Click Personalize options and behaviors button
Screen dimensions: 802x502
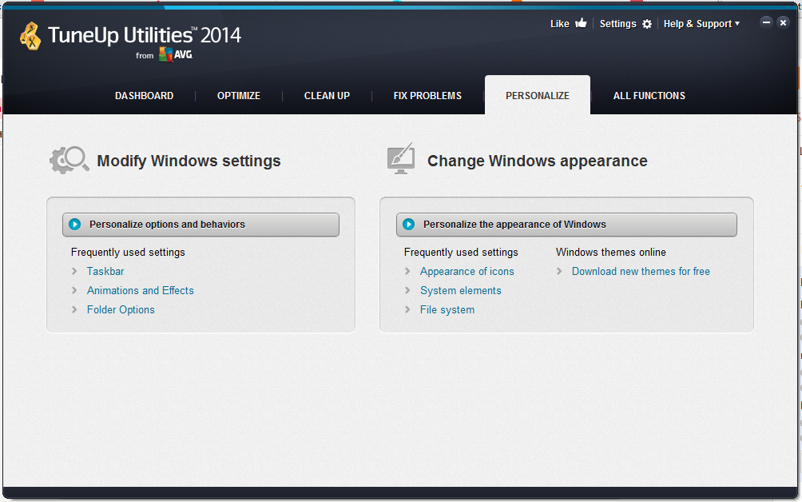(201, 225)
